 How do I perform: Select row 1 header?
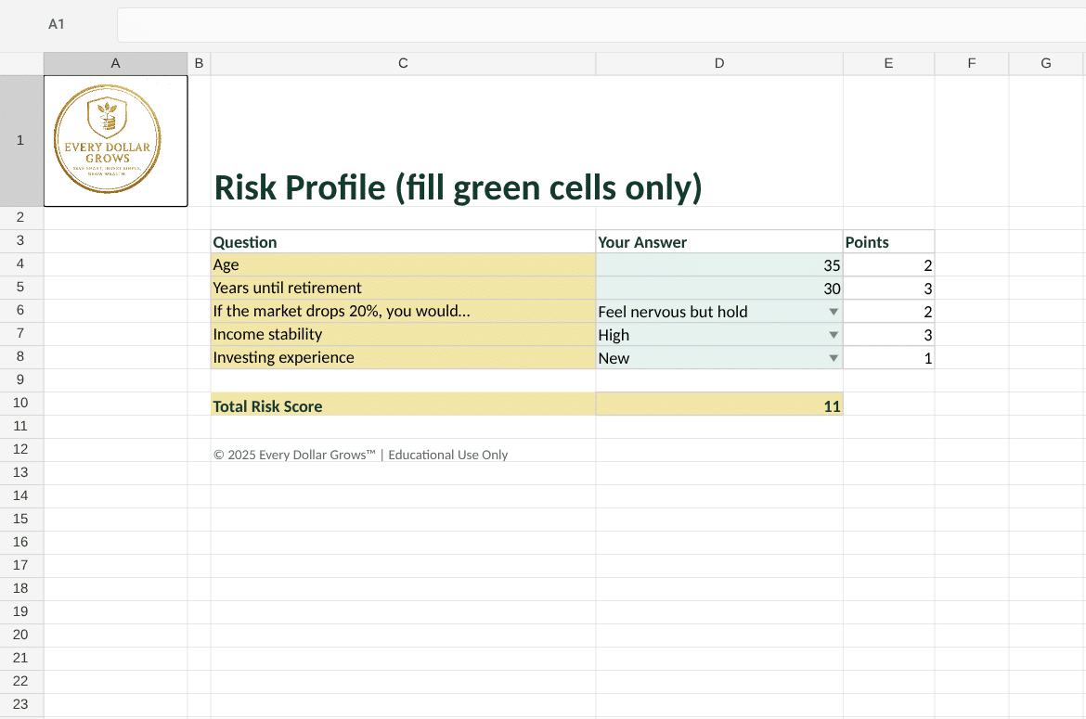(20, 140)
